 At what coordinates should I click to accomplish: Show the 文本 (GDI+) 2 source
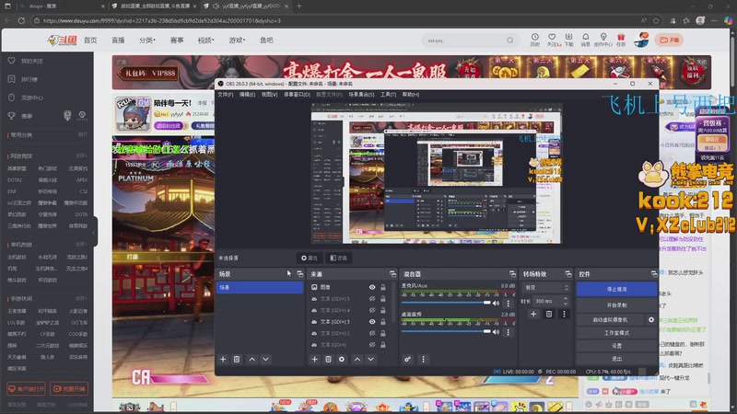pos(372,333)
